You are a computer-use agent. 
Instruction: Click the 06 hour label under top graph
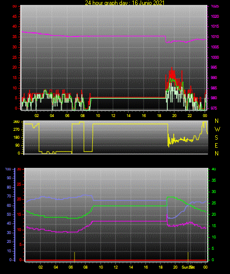pos(67,116)
